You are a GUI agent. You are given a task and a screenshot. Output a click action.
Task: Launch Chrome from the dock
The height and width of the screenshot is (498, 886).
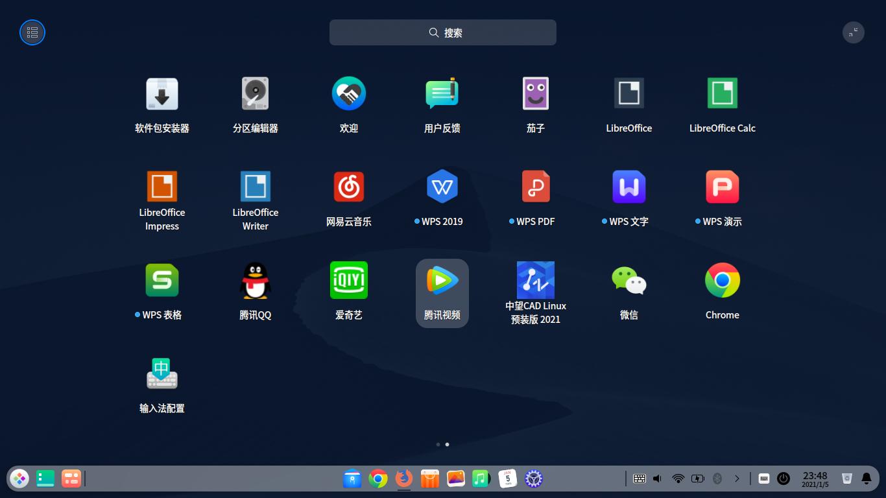click(378, 479)
